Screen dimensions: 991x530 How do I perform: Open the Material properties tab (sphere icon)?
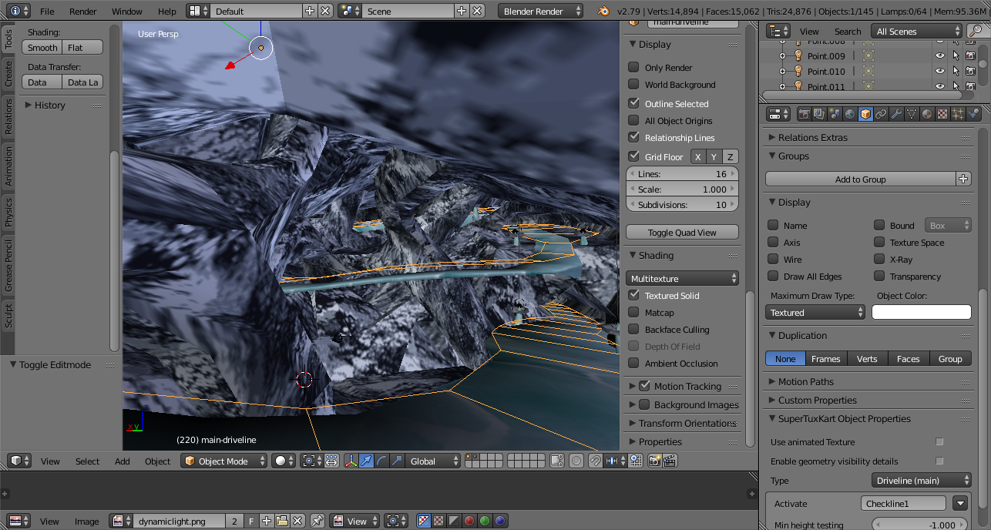927,114
